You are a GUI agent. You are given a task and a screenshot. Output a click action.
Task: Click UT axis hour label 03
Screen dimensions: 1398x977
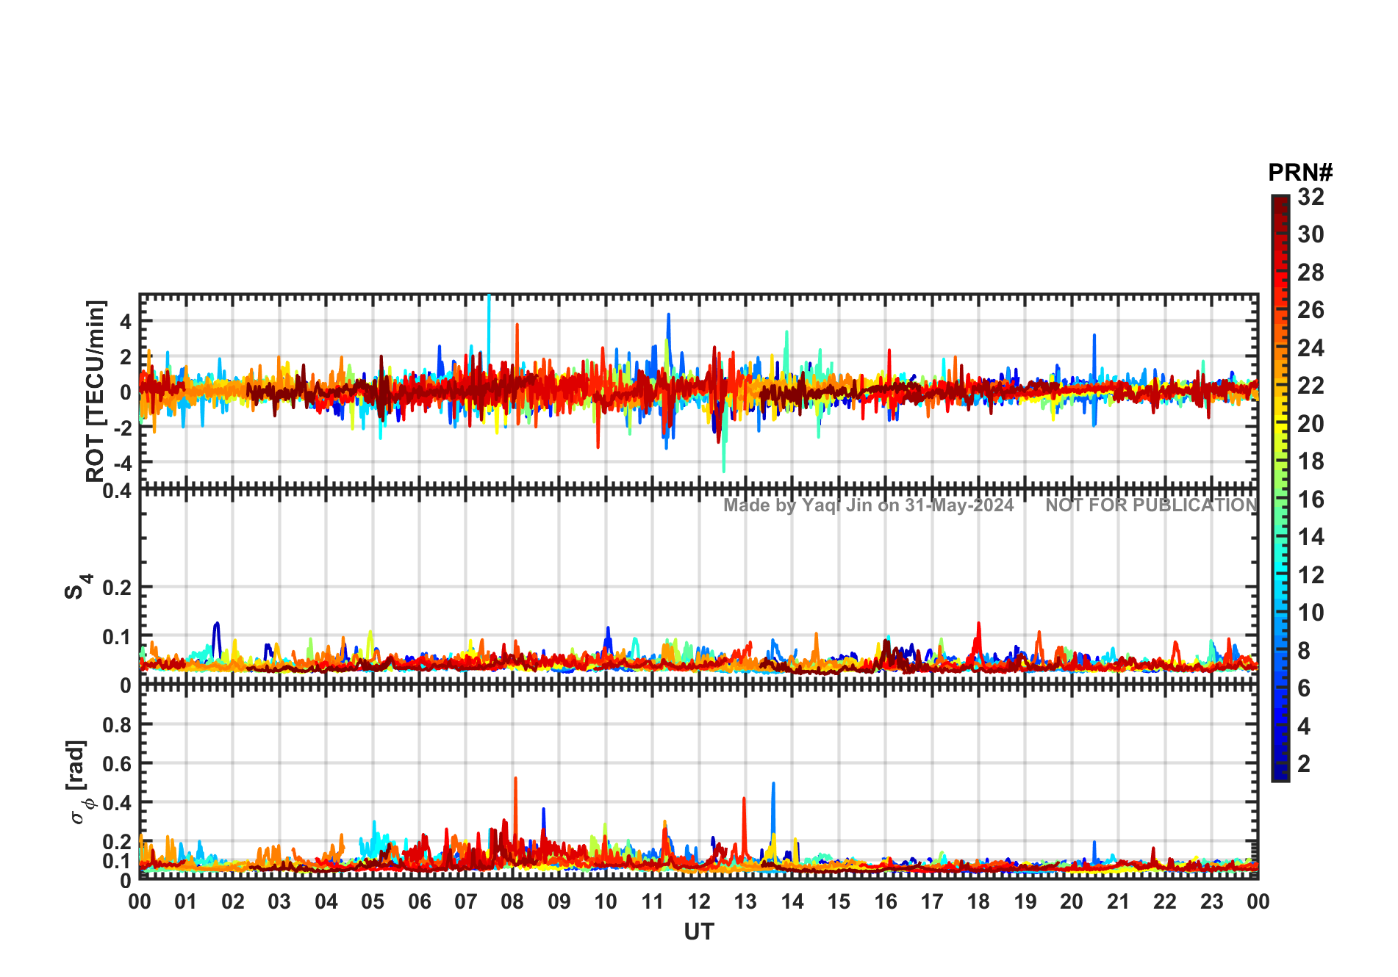pyautogui.click(x=279, y=901)
